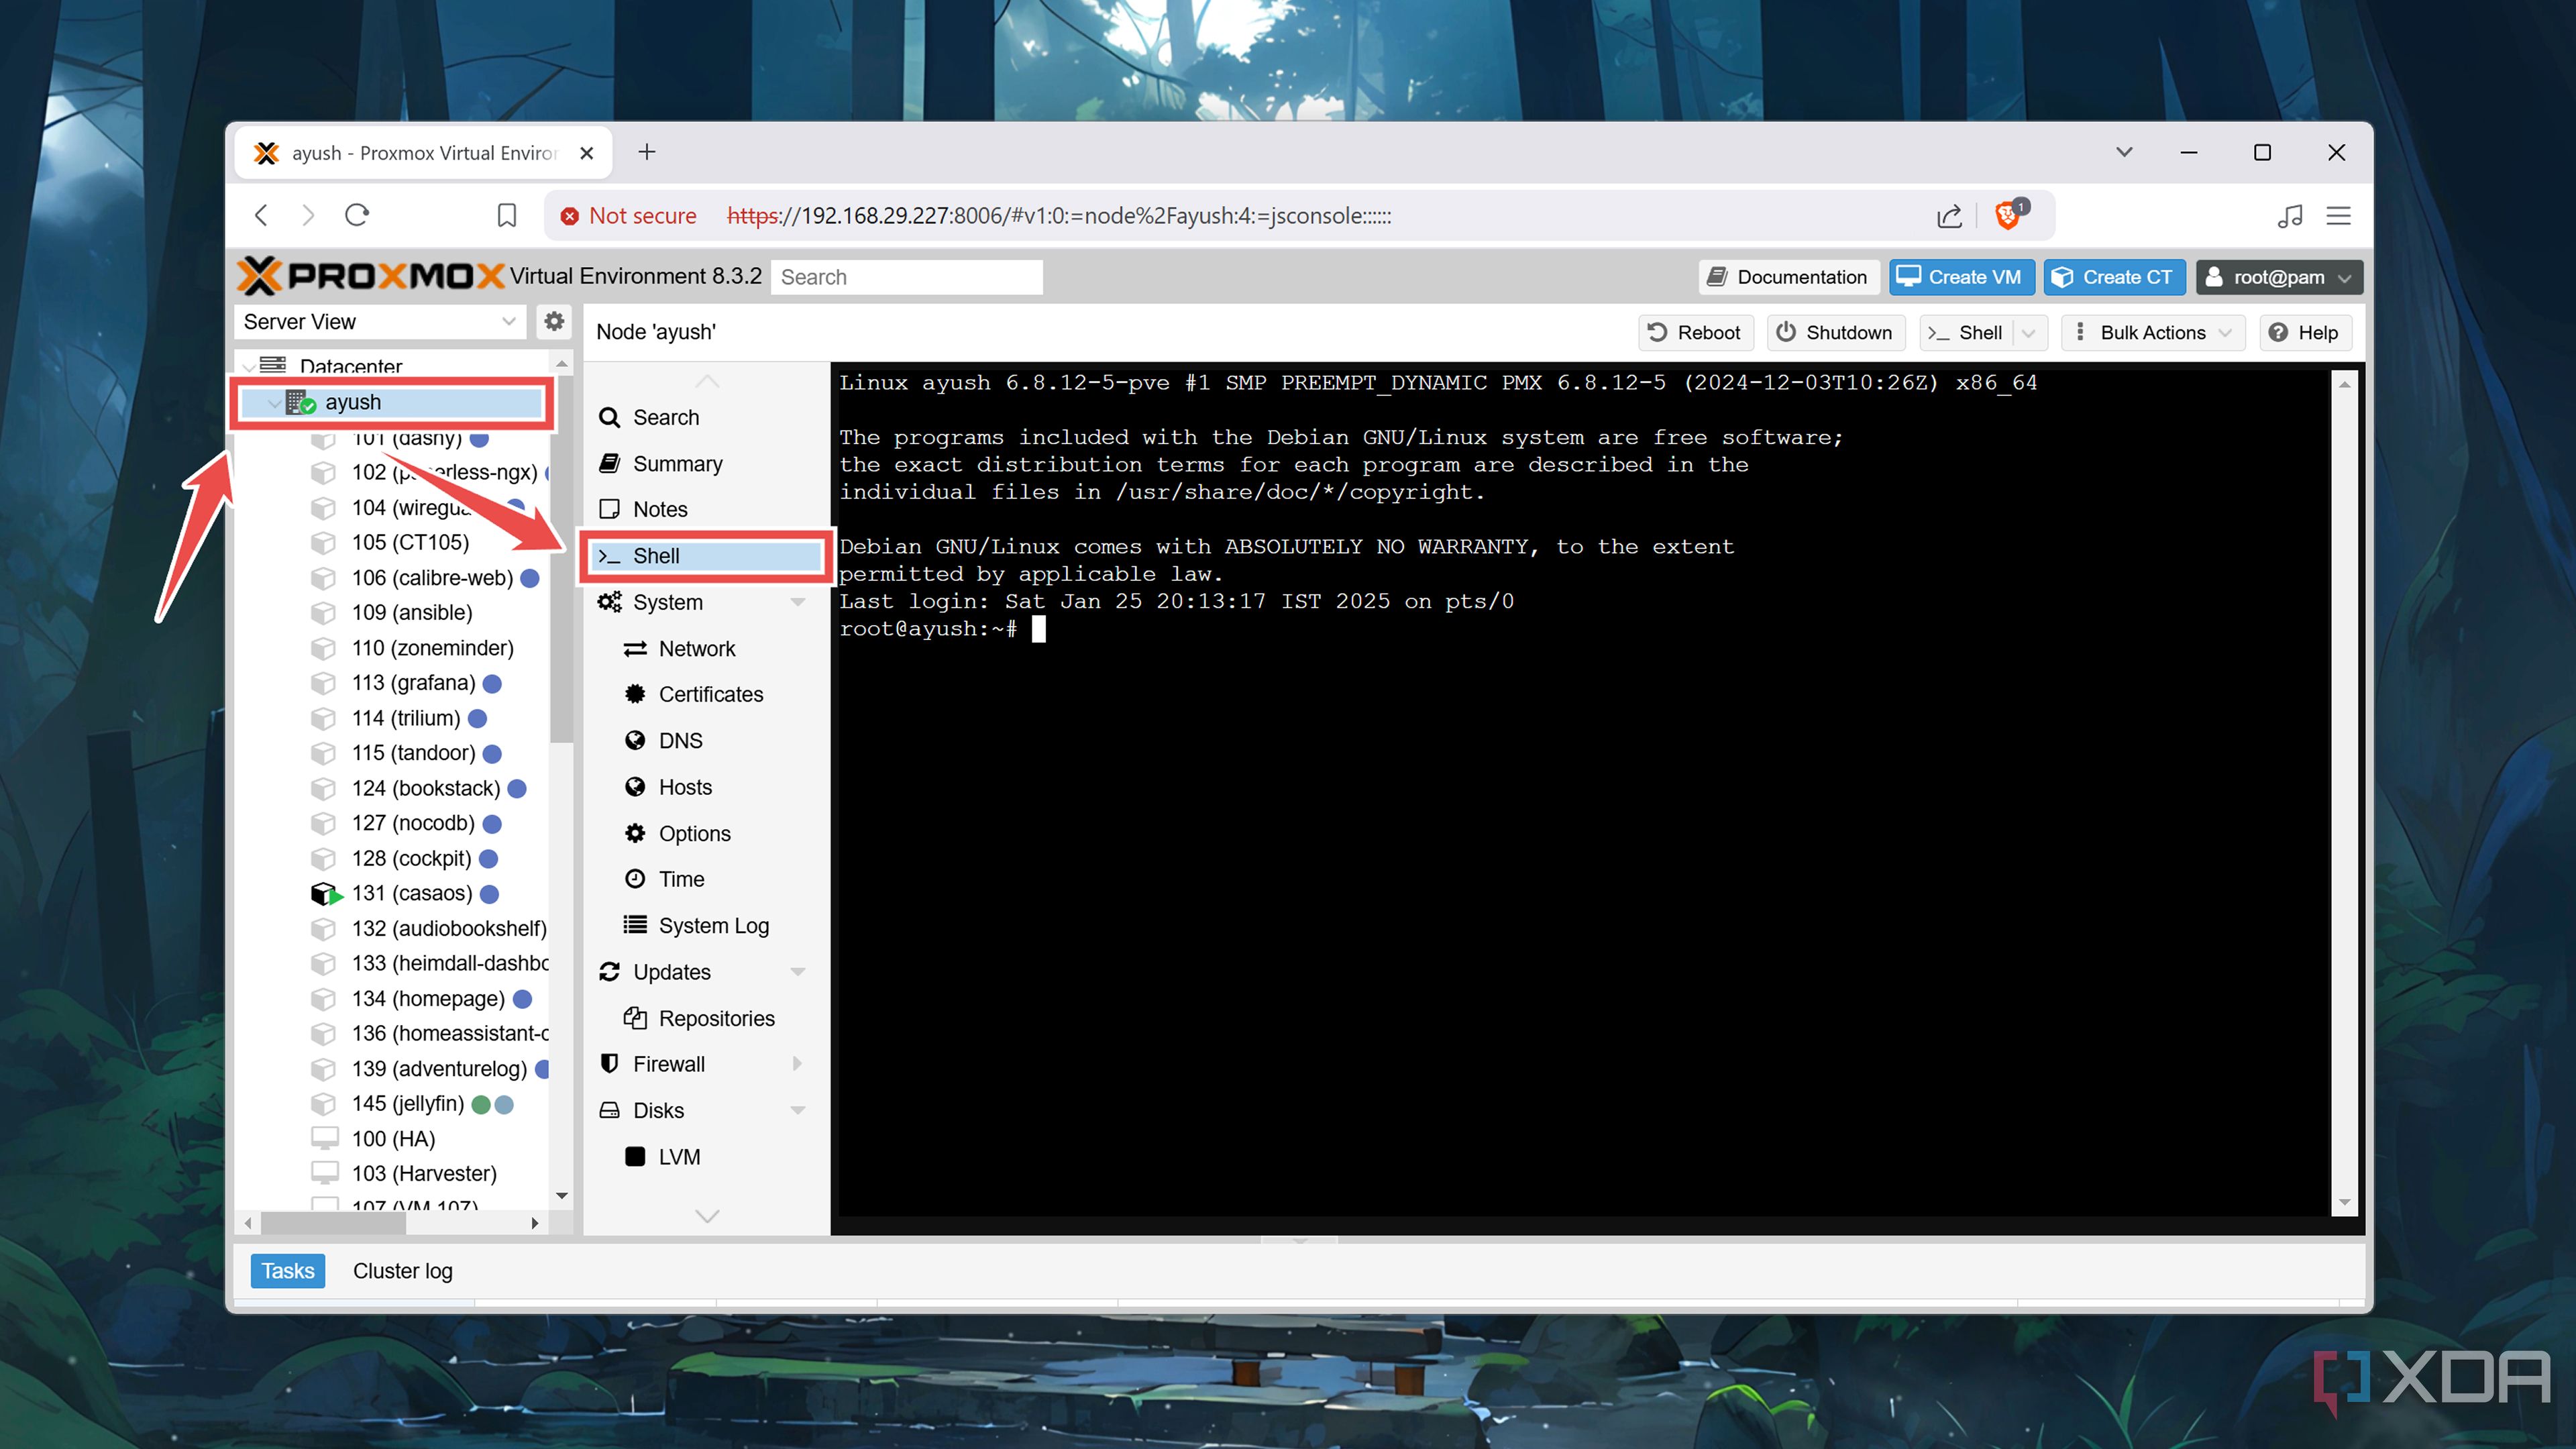Open the root@pam user menu

coord(2279,277)
